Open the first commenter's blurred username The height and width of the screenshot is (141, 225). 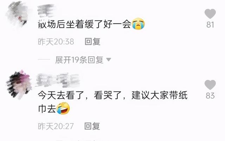point(46,10)
